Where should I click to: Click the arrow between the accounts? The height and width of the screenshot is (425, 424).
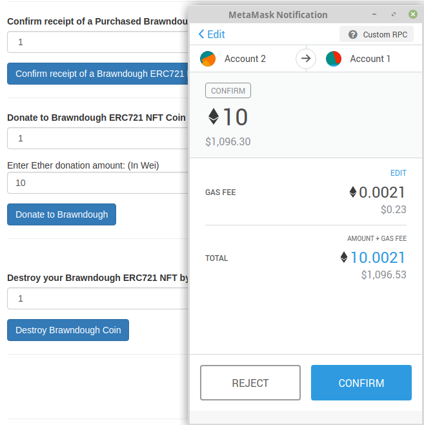click(306, 58)
